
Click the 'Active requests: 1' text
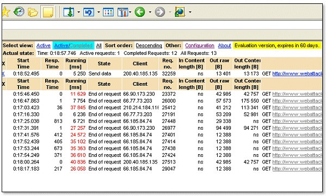pos(100,53)
